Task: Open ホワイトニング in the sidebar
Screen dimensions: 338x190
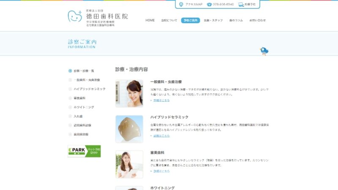Action: [84, 107]
